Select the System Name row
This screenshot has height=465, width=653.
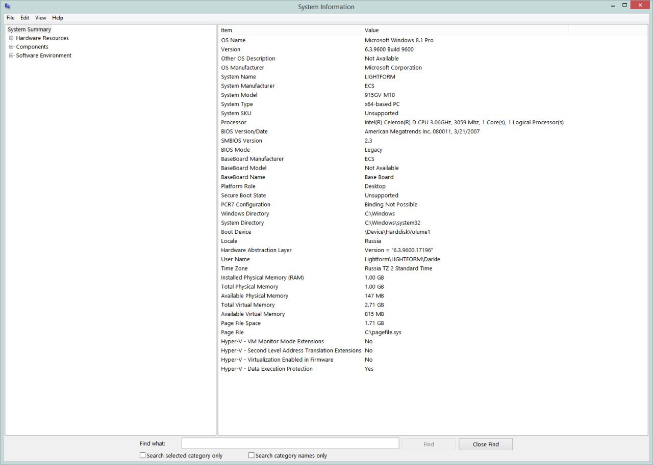pyautogui.click(x=237, y=77)
